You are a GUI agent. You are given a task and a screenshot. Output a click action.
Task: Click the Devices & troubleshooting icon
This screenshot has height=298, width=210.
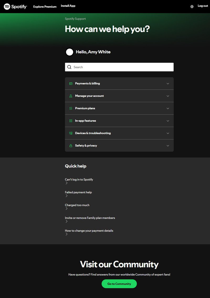click(70, 133)
